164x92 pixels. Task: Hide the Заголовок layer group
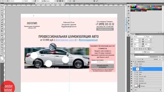click(x=131, y=81)
